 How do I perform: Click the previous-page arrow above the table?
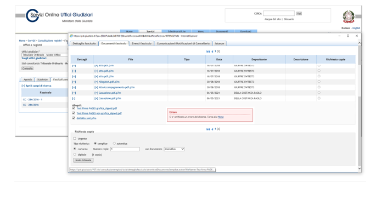point(212,52)
